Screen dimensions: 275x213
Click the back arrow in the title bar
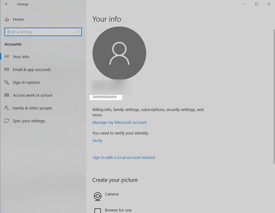(6, 4)
